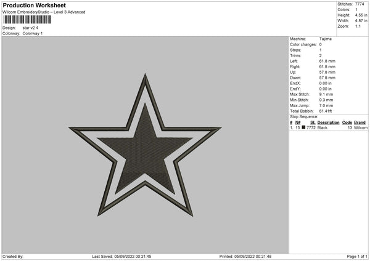
Task: Click the 'Created By:' footer label
Action: coord(13,257)
